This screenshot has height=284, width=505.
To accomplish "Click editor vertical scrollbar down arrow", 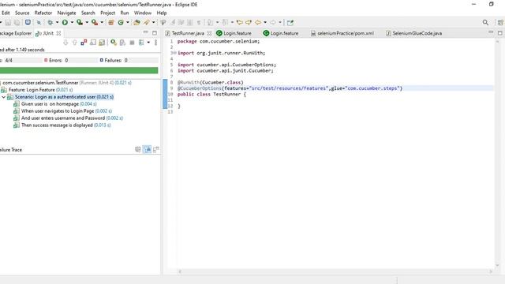I will tap(497, 265).
